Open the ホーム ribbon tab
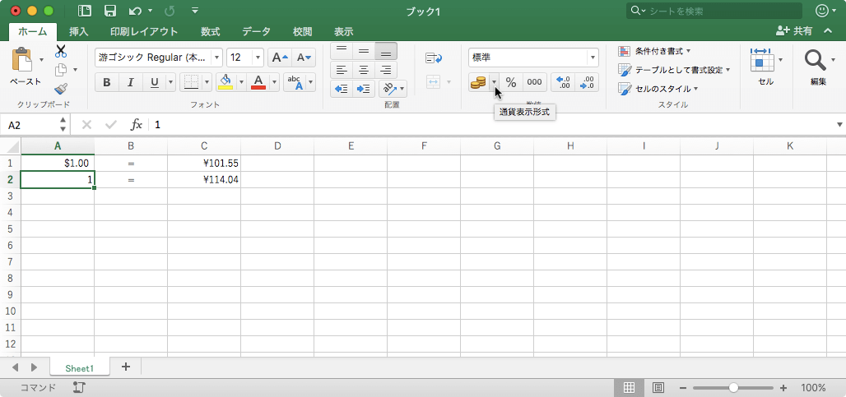This screenshot has width=846, height=397. (32, 32)
